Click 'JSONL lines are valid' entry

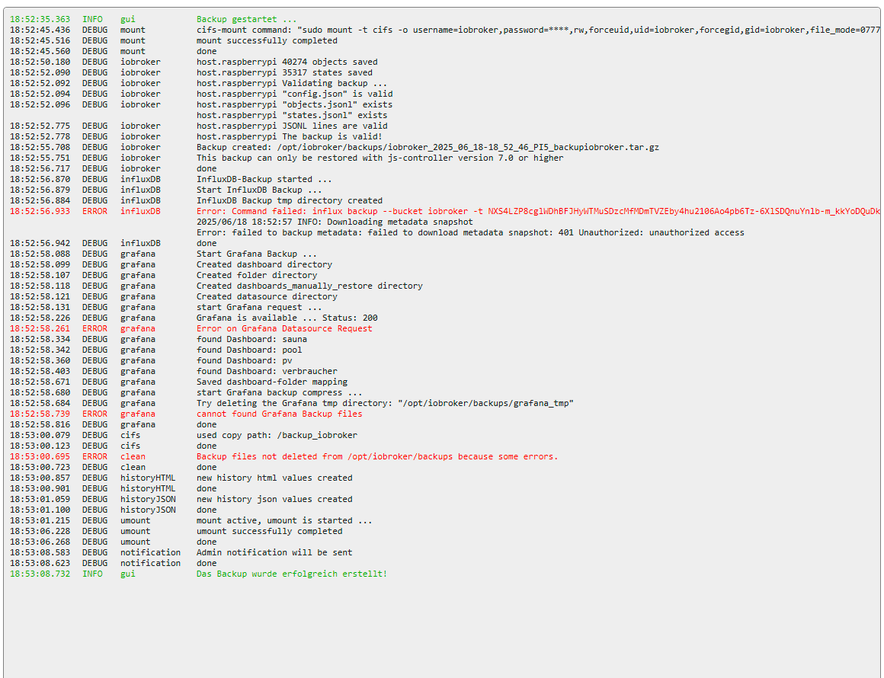tap(292, 126)
